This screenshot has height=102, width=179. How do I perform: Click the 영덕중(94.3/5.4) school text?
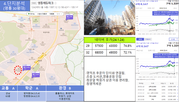[32, 93]
